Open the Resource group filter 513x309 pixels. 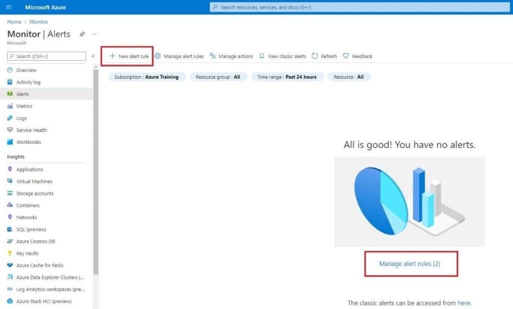point(218,77)
